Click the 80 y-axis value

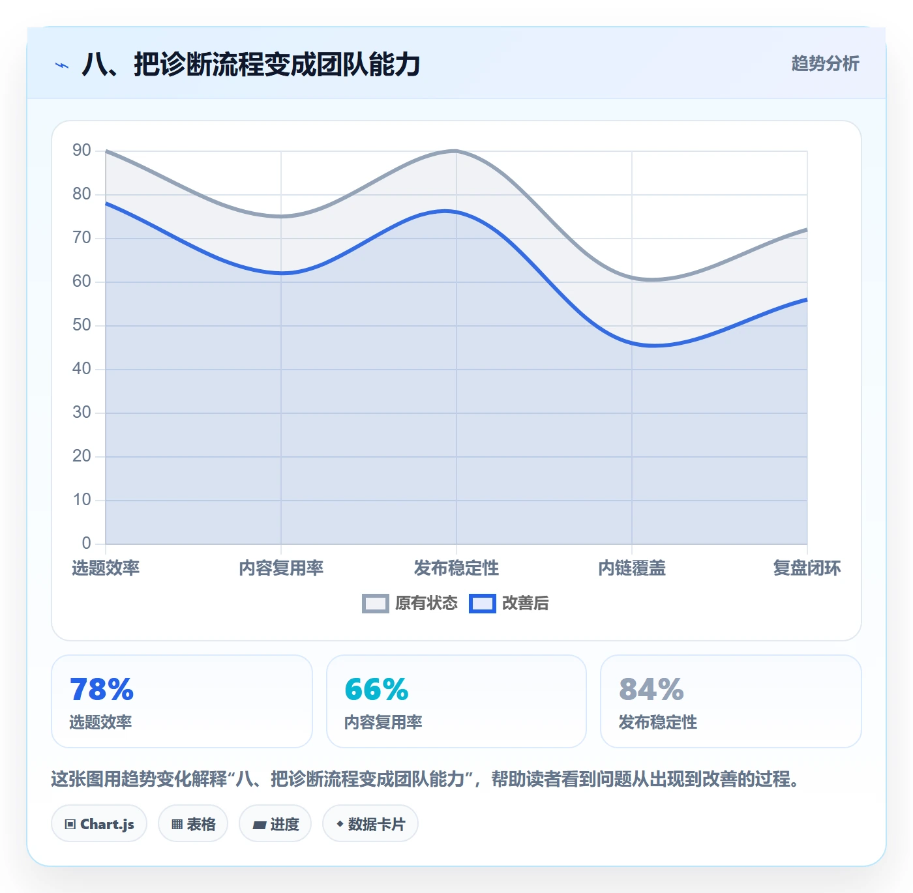82,194
